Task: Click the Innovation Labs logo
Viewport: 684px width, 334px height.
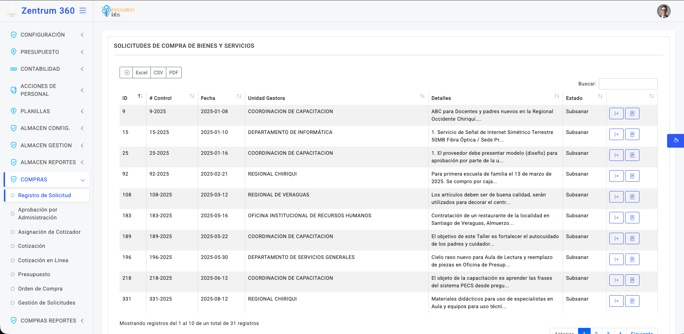Action: pos(118,11)
